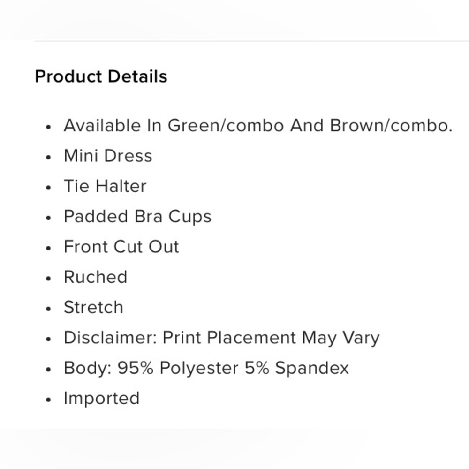Click the divider line above Product Details

(251, 41)
